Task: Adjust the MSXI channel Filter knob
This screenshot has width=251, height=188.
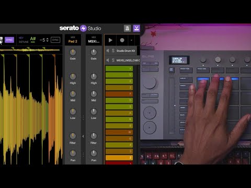Action: (94, 136)
